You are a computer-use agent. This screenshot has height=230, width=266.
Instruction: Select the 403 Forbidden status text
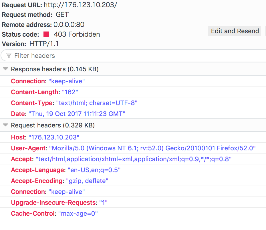pyautogui.click(x=77, y=34)
